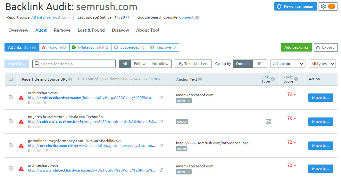
Task: Switch to Disavow tab
Action: pyautogui.click(x=121, y=30)
